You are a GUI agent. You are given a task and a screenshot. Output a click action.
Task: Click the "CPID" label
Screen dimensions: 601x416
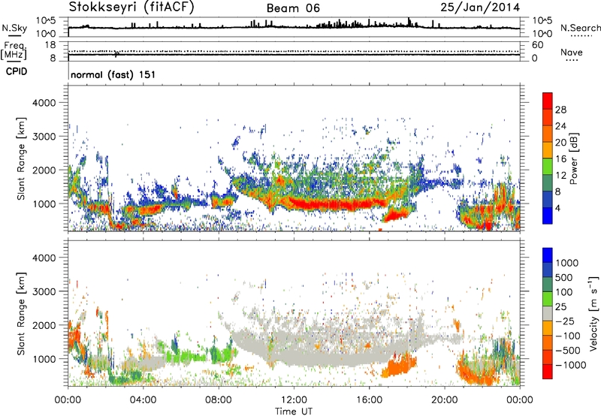coord(17,71)
